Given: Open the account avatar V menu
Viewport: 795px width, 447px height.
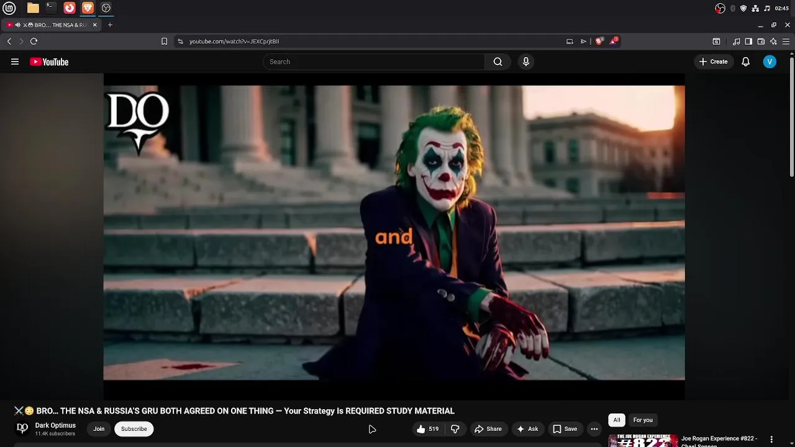Looking at the screenshot, I should point(770,61).
